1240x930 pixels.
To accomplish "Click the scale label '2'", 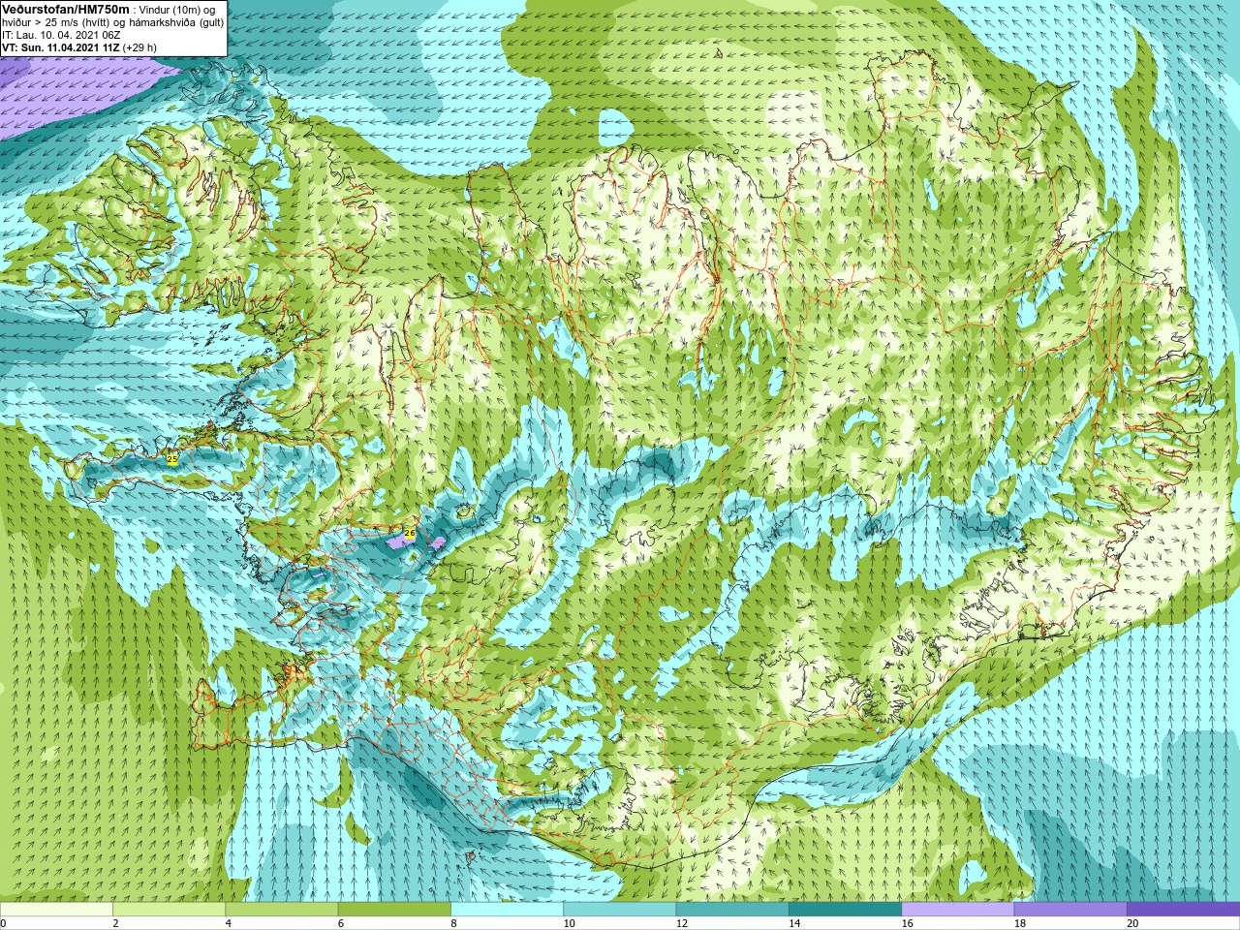I will [115, 923].
